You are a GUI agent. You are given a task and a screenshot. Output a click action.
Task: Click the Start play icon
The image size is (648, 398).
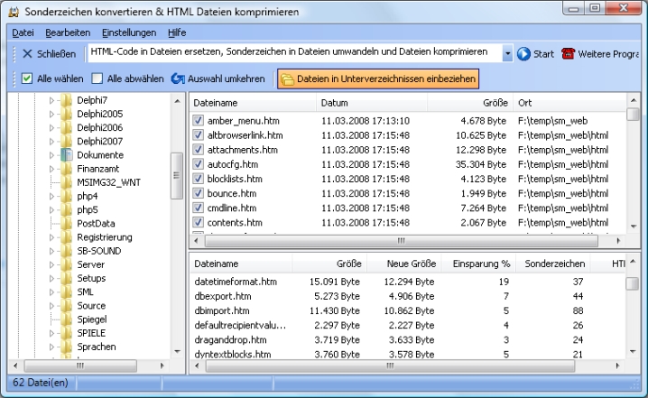(523, 54)
